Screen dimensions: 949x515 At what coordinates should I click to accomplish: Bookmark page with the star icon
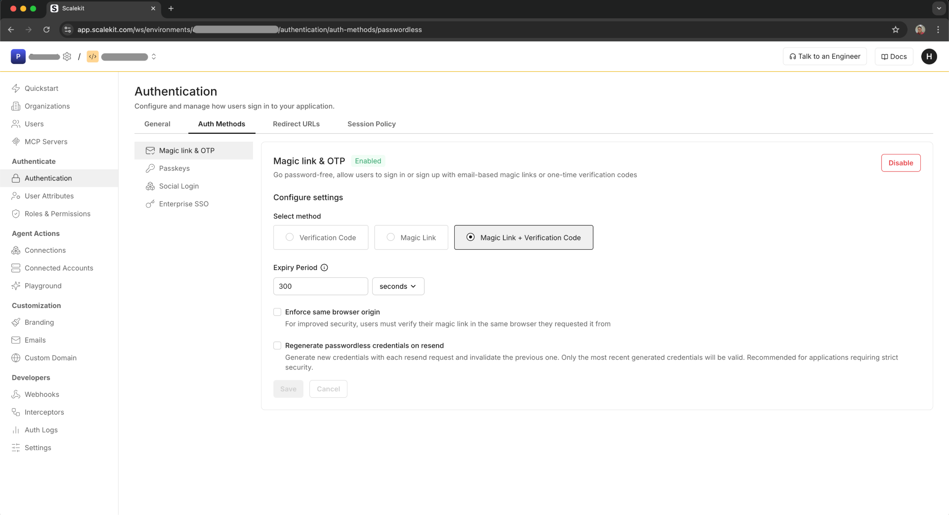(896, 29)
